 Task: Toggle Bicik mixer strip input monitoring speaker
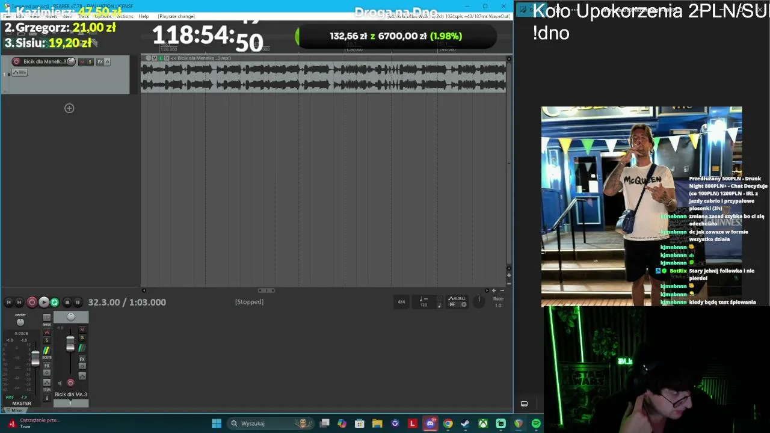coord(60,382)
